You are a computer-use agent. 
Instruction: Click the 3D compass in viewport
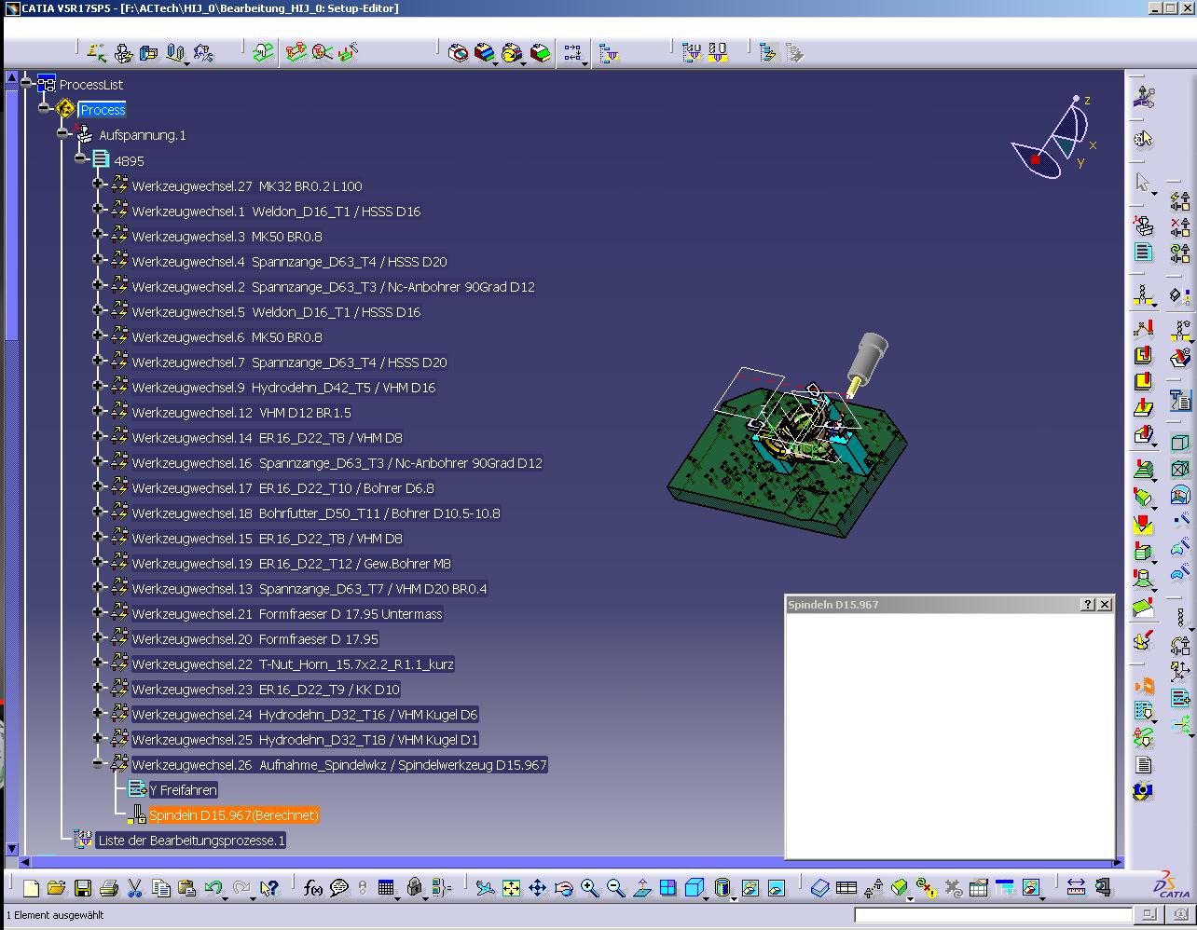click(1056, 137)
